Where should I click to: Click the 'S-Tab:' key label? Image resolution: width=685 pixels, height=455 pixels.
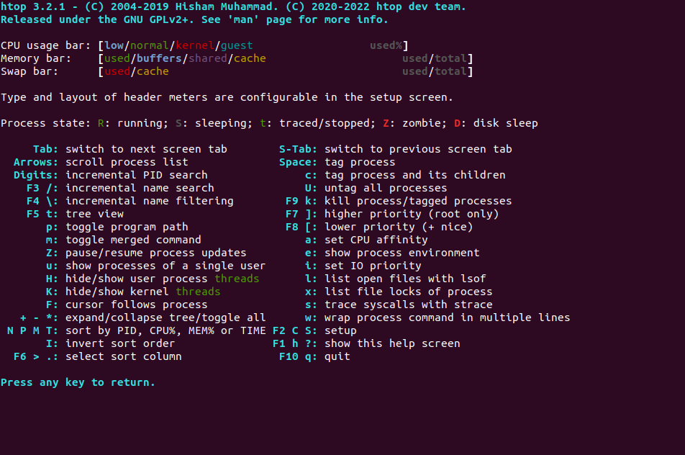(x=299, y=149)
